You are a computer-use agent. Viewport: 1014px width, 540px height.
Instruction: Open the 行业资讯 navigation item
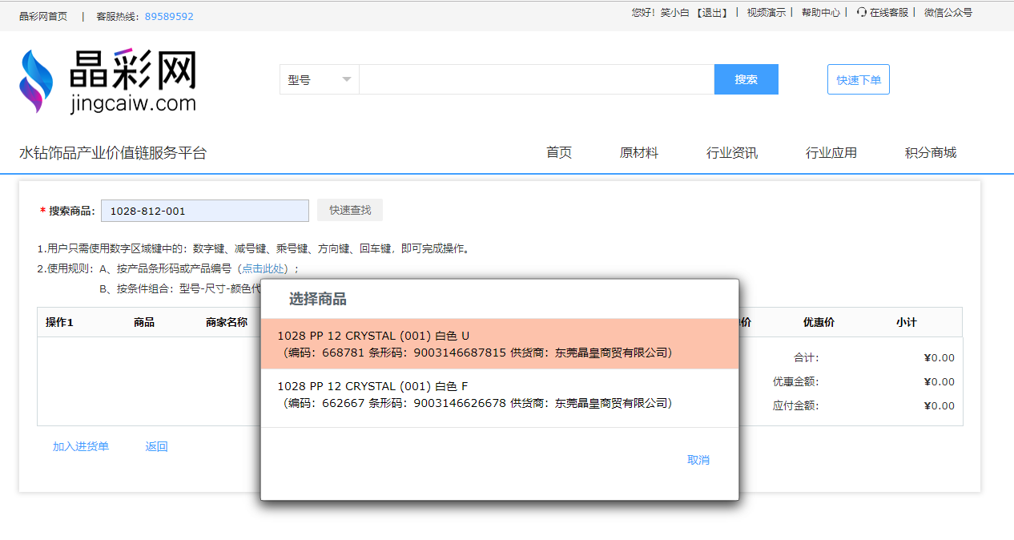[x=731, y=153]
